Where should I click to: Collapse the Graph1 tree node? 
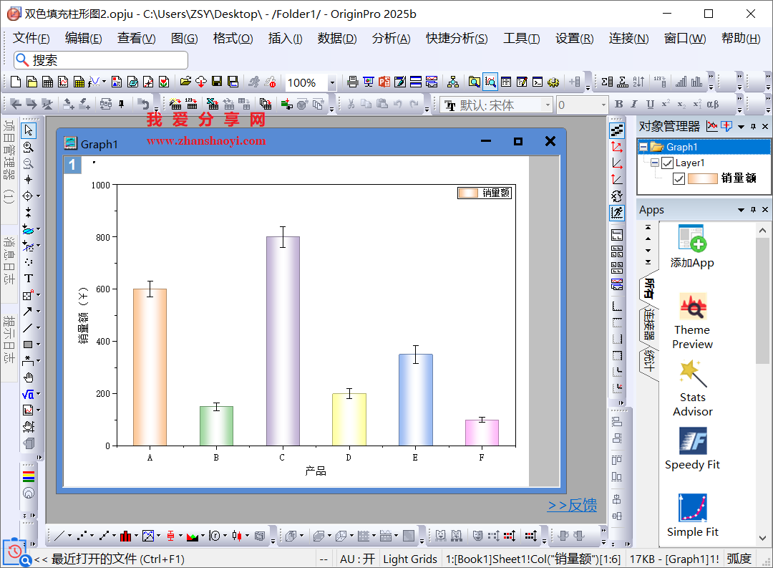643,148
